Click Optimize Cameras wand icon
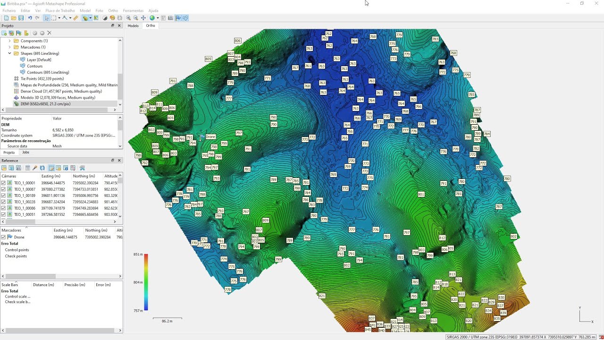This screenshot has height=340, width=604. tap(35, 168)
